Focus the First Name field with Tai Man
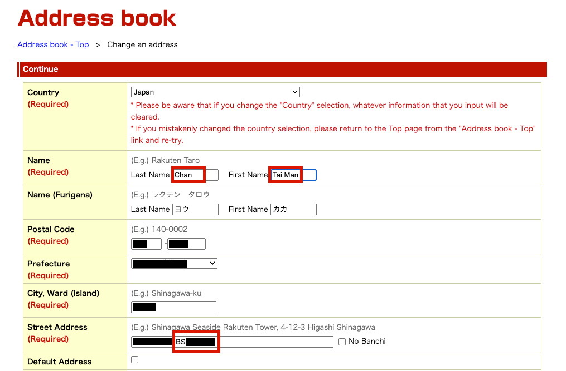 point(293,175)
